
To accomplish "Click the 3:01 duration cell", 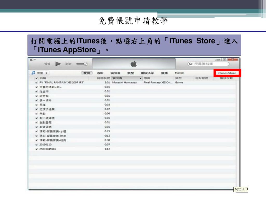I will (x=107, y=83).
